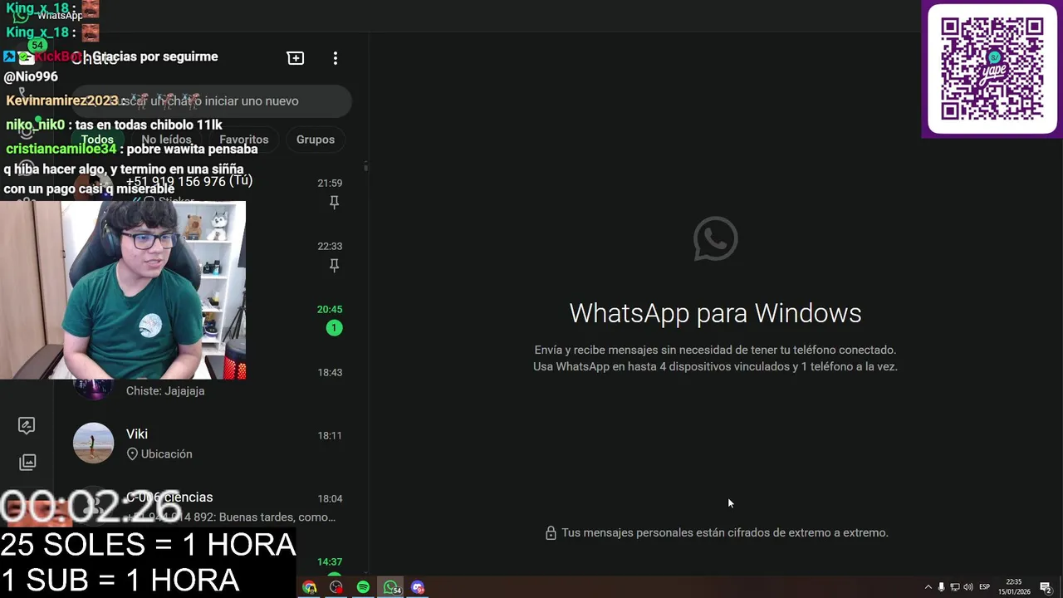This screenshot has height=598, width=1063.
Task: Click the 14:37 green timestamp
Action: click(x=330, y=561)
